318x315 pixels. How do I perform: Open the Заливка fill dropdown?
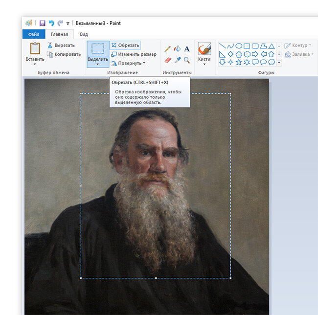(299, 54)
